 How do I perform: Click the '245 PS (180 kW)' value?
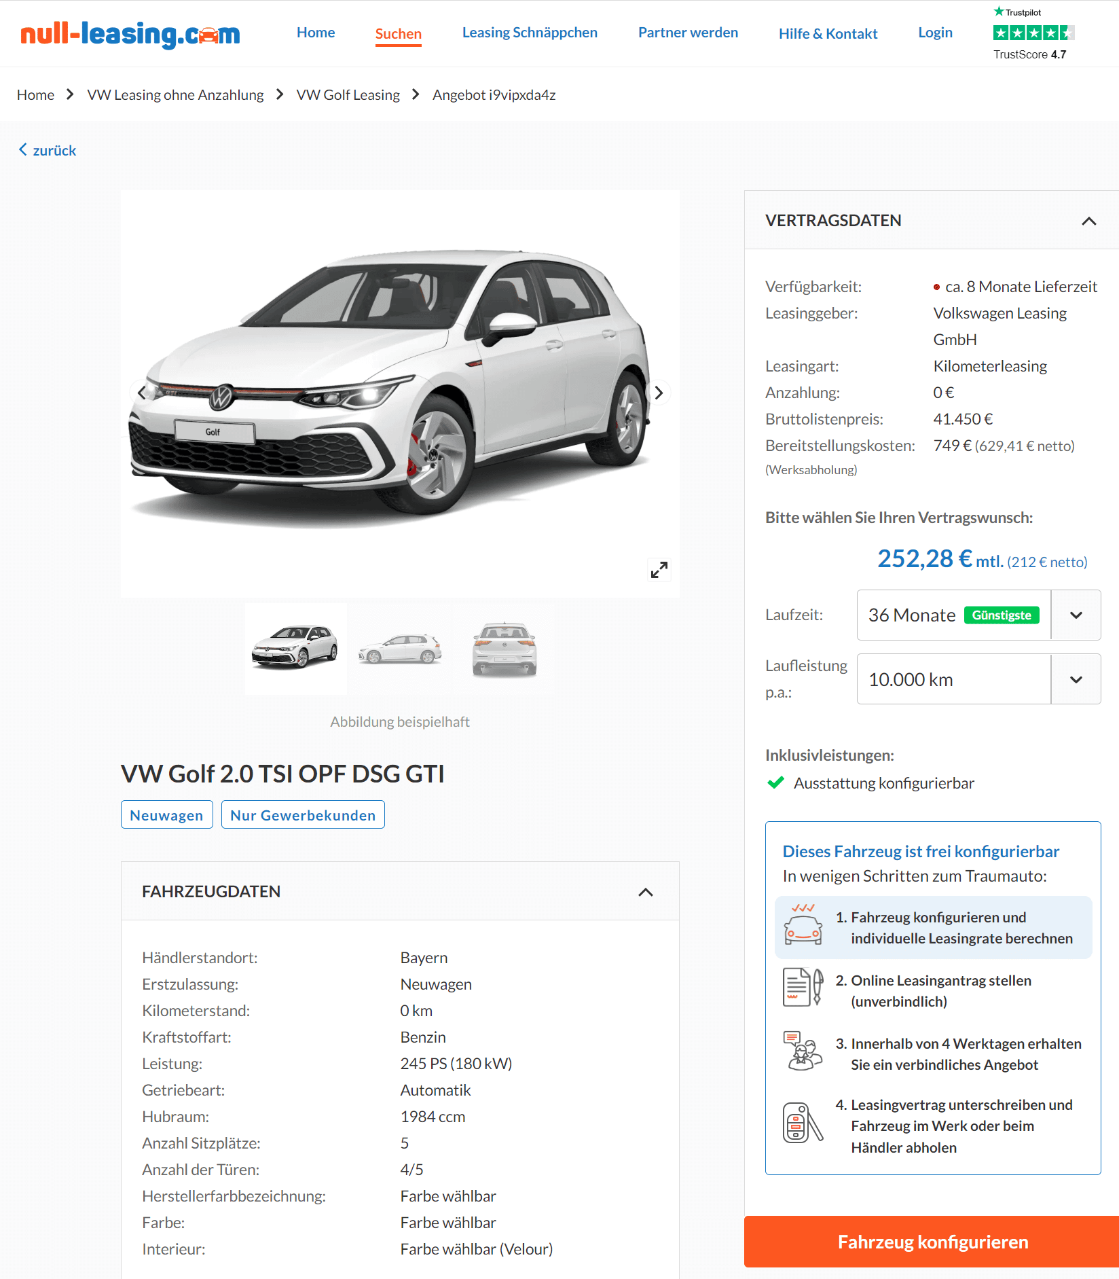[456, 1064]
